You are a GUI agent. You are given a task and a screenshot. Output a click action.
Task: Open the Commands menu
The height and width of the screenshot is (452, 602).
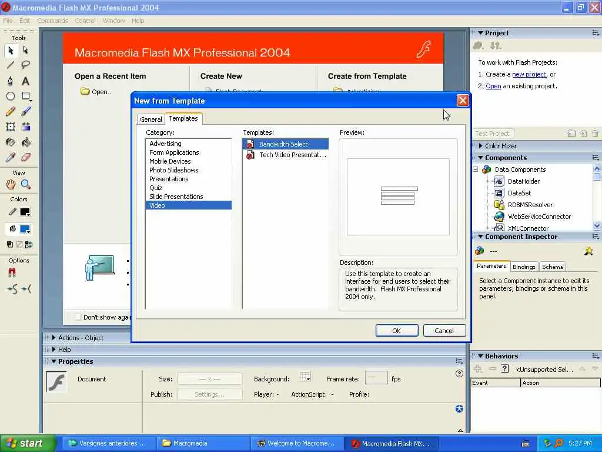pos(52,21)
